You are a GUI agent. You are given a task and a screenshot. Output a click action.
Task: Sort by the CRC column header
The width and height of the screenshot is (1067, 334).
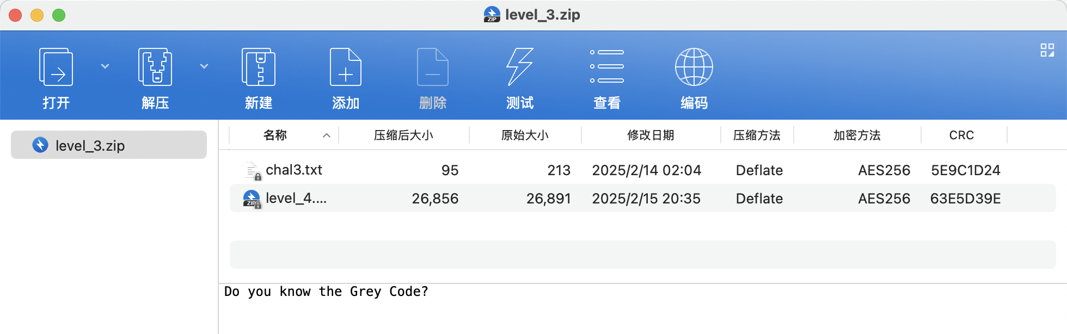click(961, 135)
